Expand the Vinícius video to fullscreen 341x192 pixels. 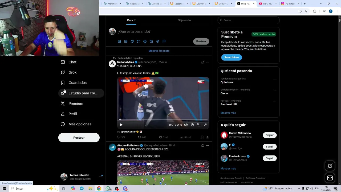[205, 125]
